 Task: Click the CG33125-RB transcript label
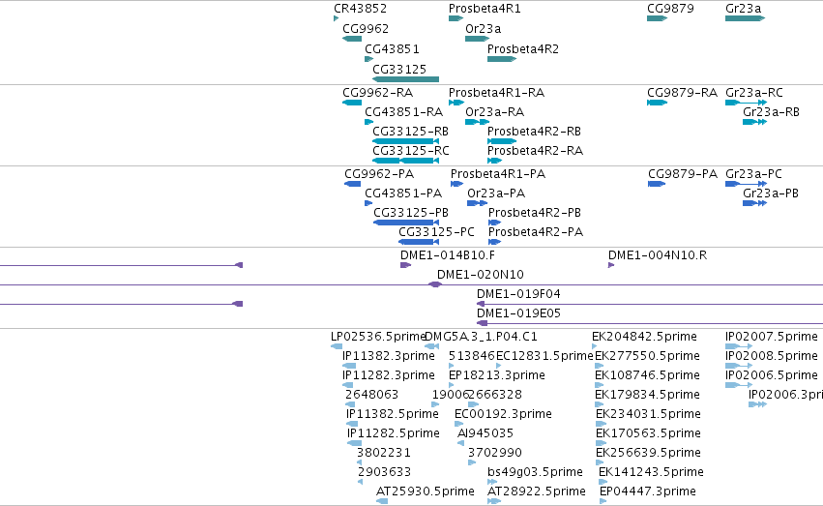(x=410, y=132)
